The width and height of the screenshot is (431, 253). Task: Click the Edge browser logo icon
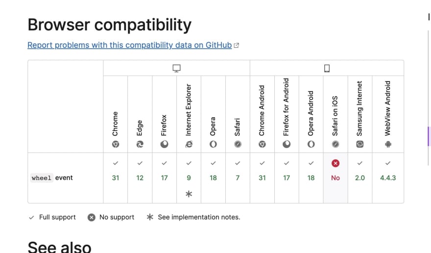click(140, 144)
